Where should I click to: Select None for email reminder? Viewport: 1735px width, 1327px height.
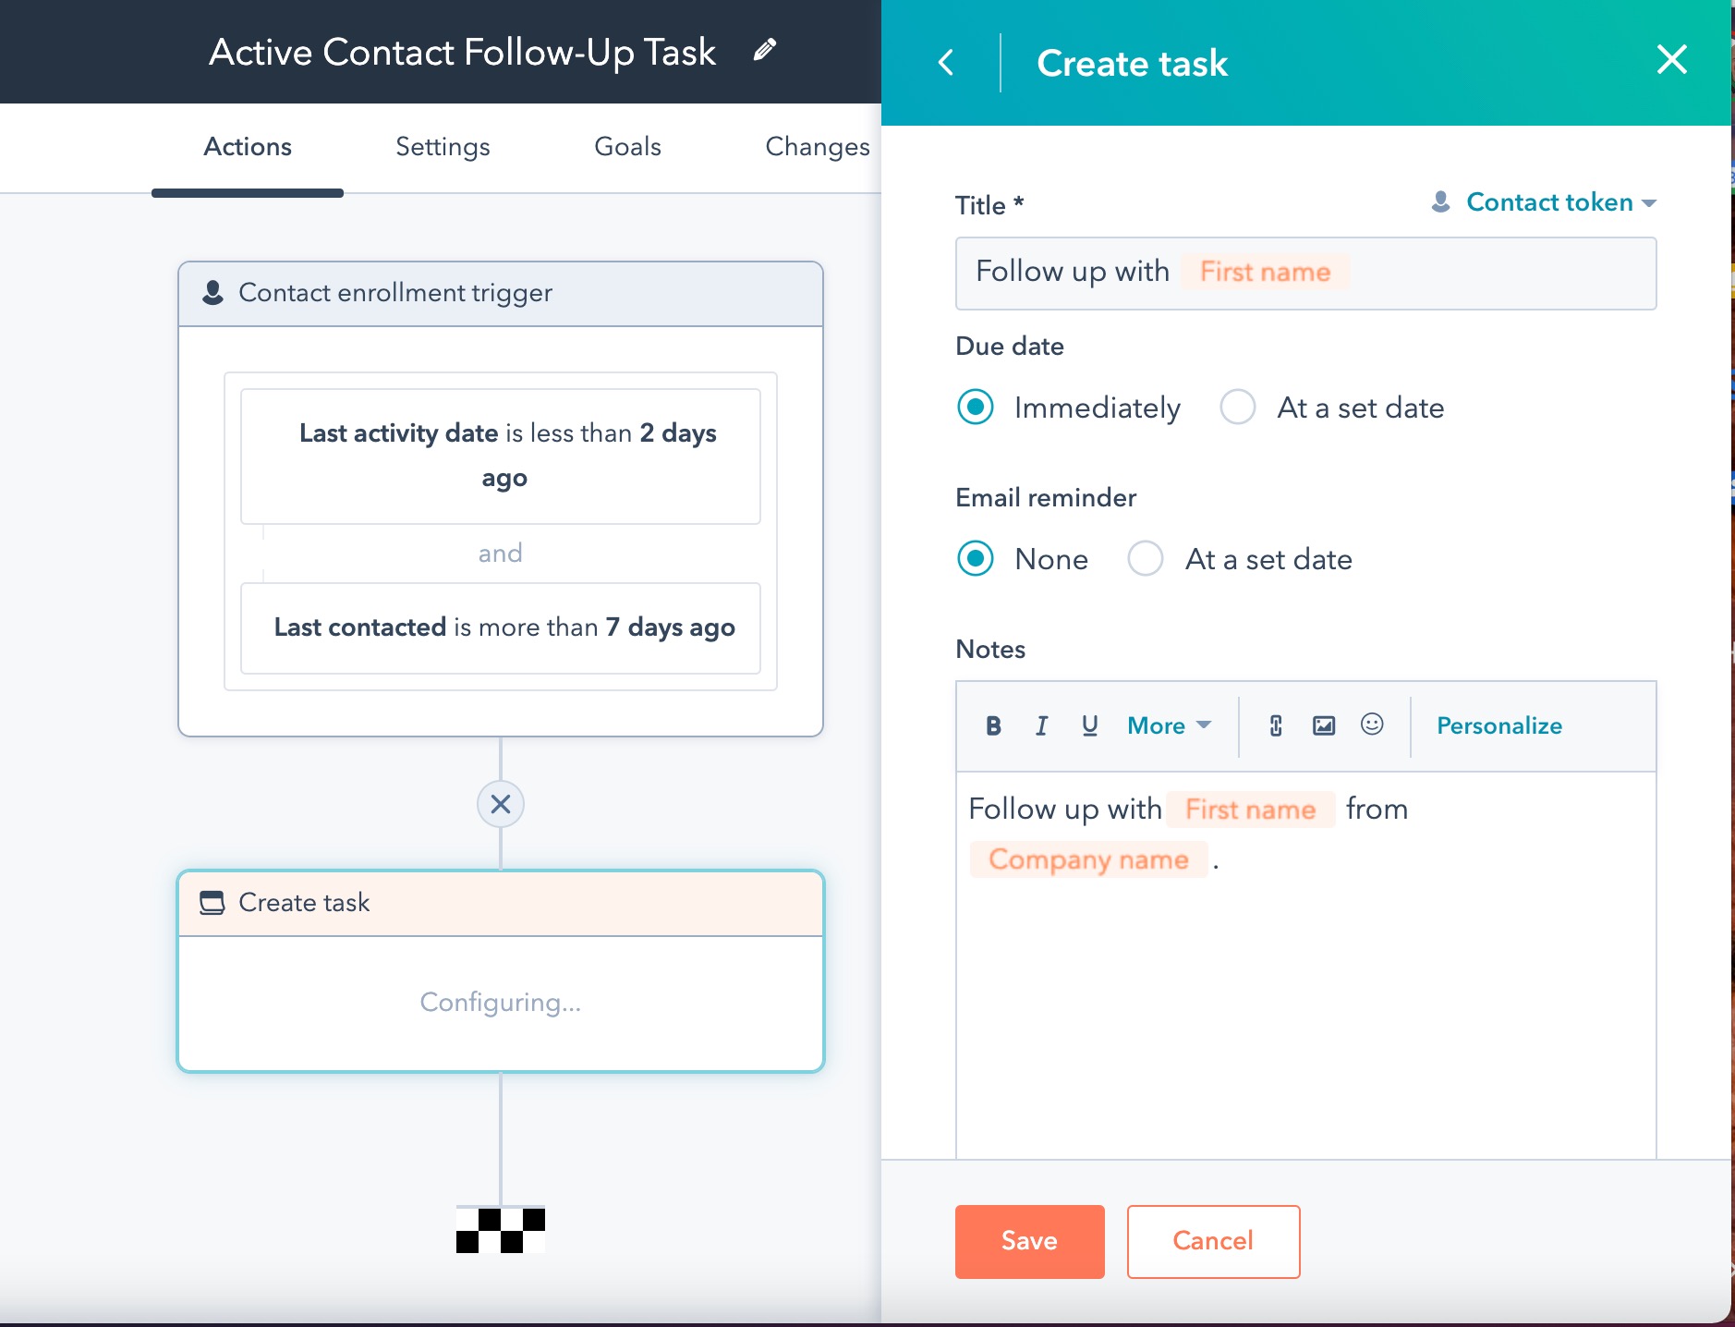pyautogui.click(x=976, y=559)
